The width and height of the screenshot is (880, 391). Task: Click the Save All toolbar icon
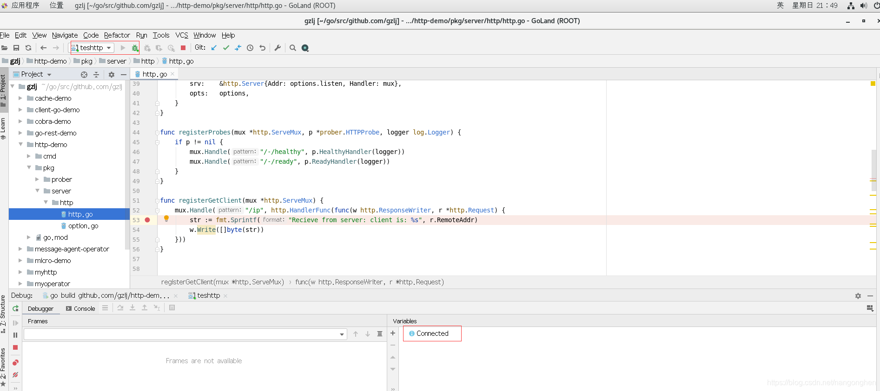[16, 48]
